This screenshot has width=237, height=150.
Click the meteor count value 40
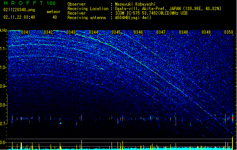pos(55,17)
